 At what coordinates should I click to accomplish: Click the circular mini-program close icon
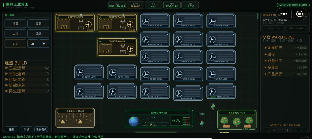coord(299,14)
